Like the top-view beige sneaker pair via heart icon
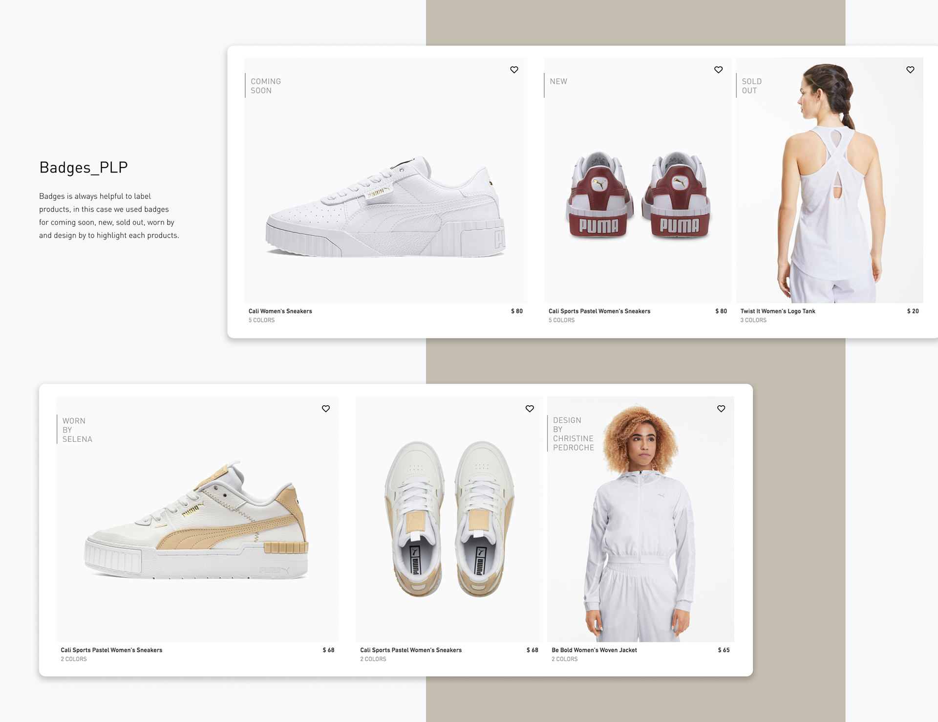 point(530,409)
